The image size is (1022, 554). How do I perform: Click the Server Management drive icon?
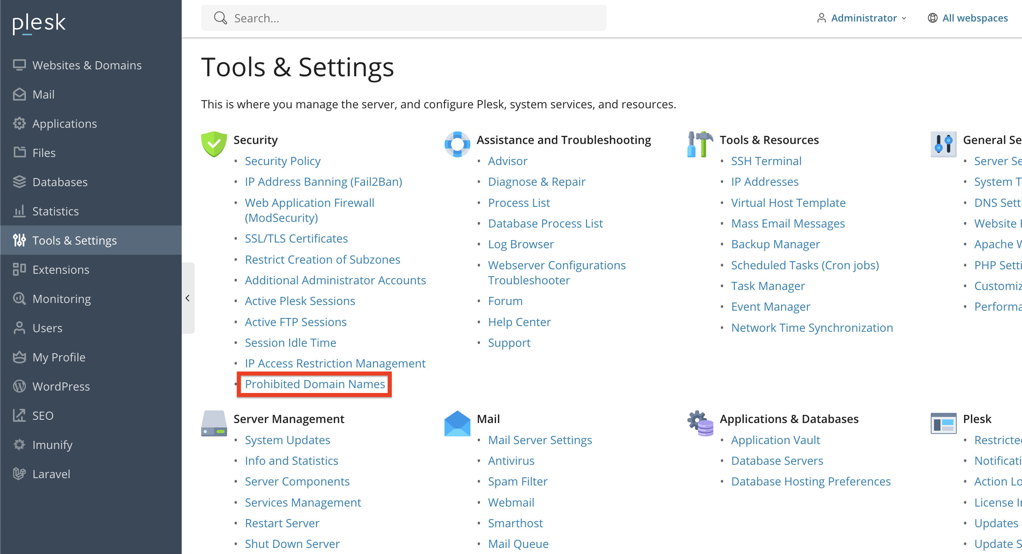click(x=214, y=423)
